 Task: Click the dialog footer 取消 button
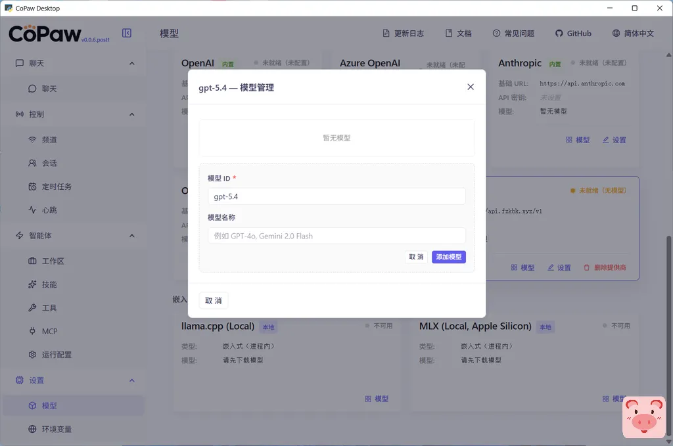(x=214, y=301)
